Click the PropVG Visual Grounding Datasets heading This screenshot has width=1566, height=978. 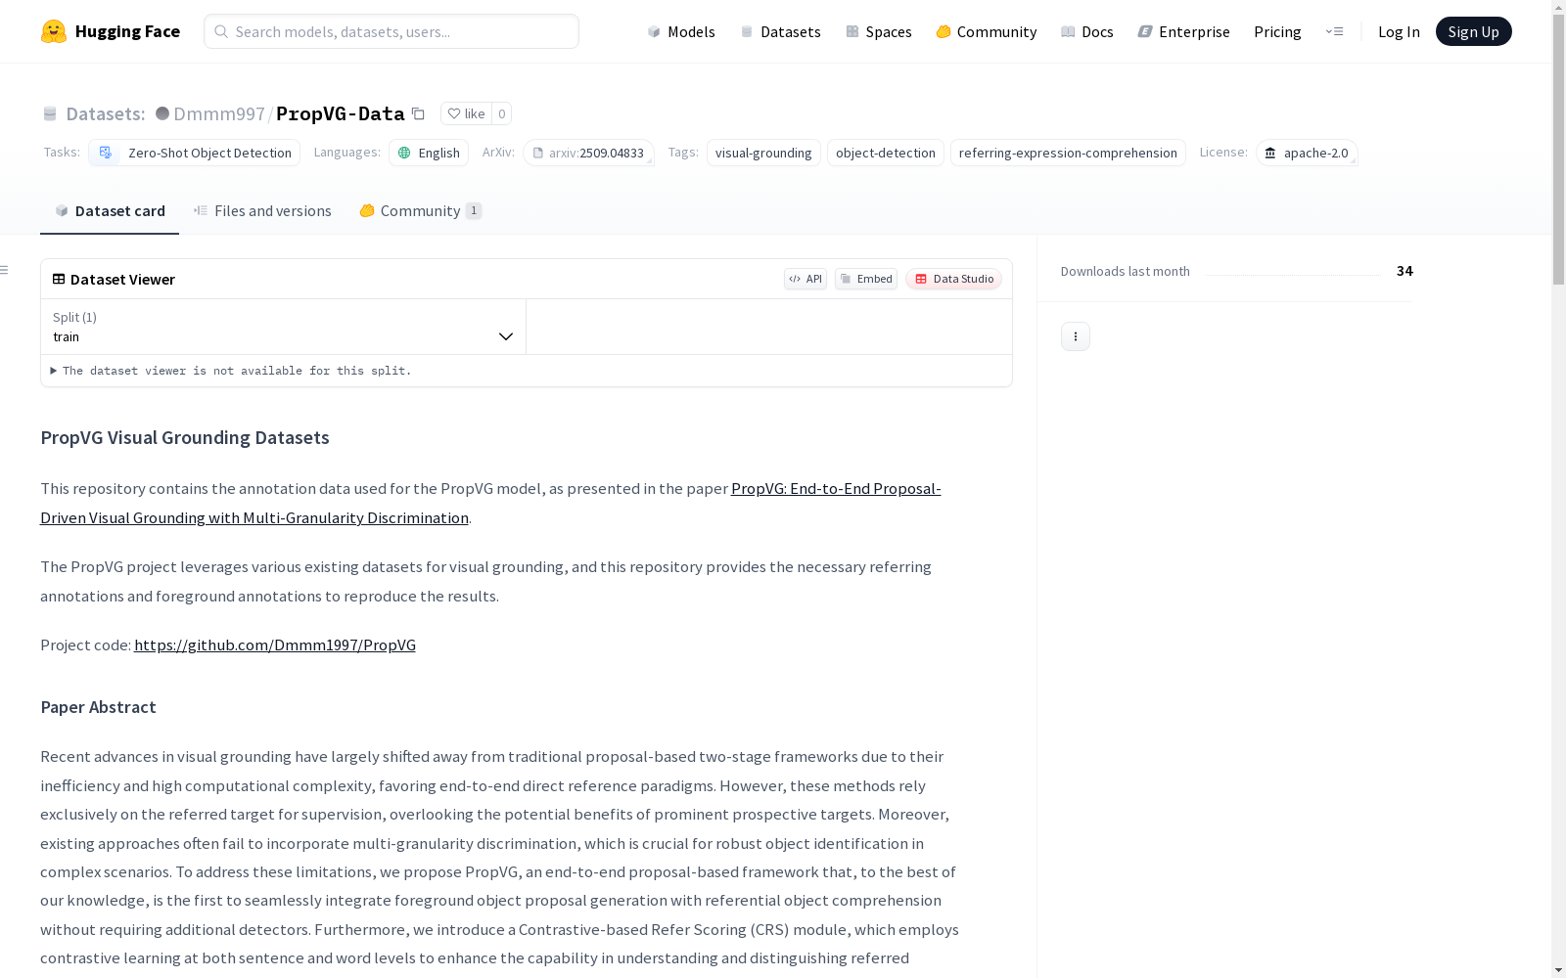(185, 437)
